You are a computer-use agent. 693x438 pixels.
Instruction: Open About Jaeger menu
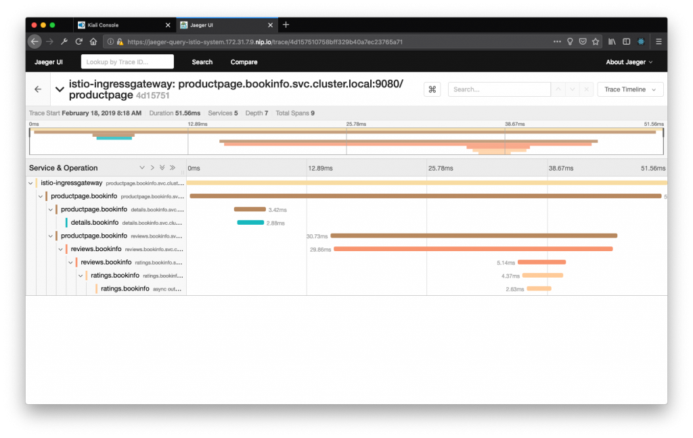(x=629, y=62)
